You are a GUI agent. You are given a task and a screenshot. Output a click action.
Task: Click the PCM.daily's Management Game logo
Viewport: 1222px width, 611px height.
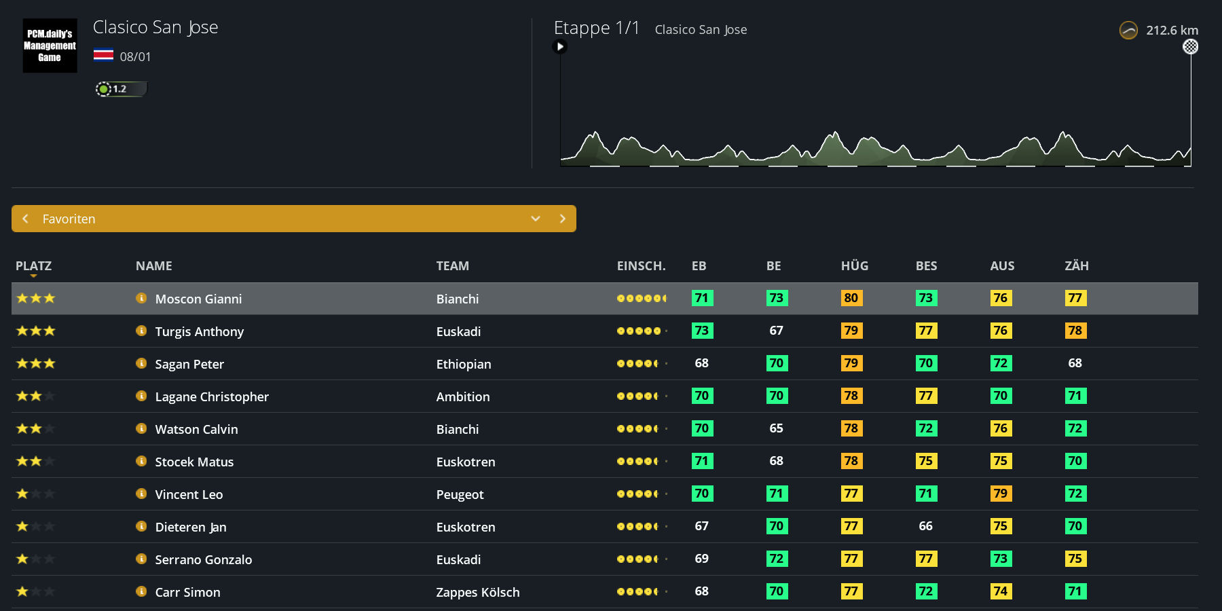[x=50, y=45]
